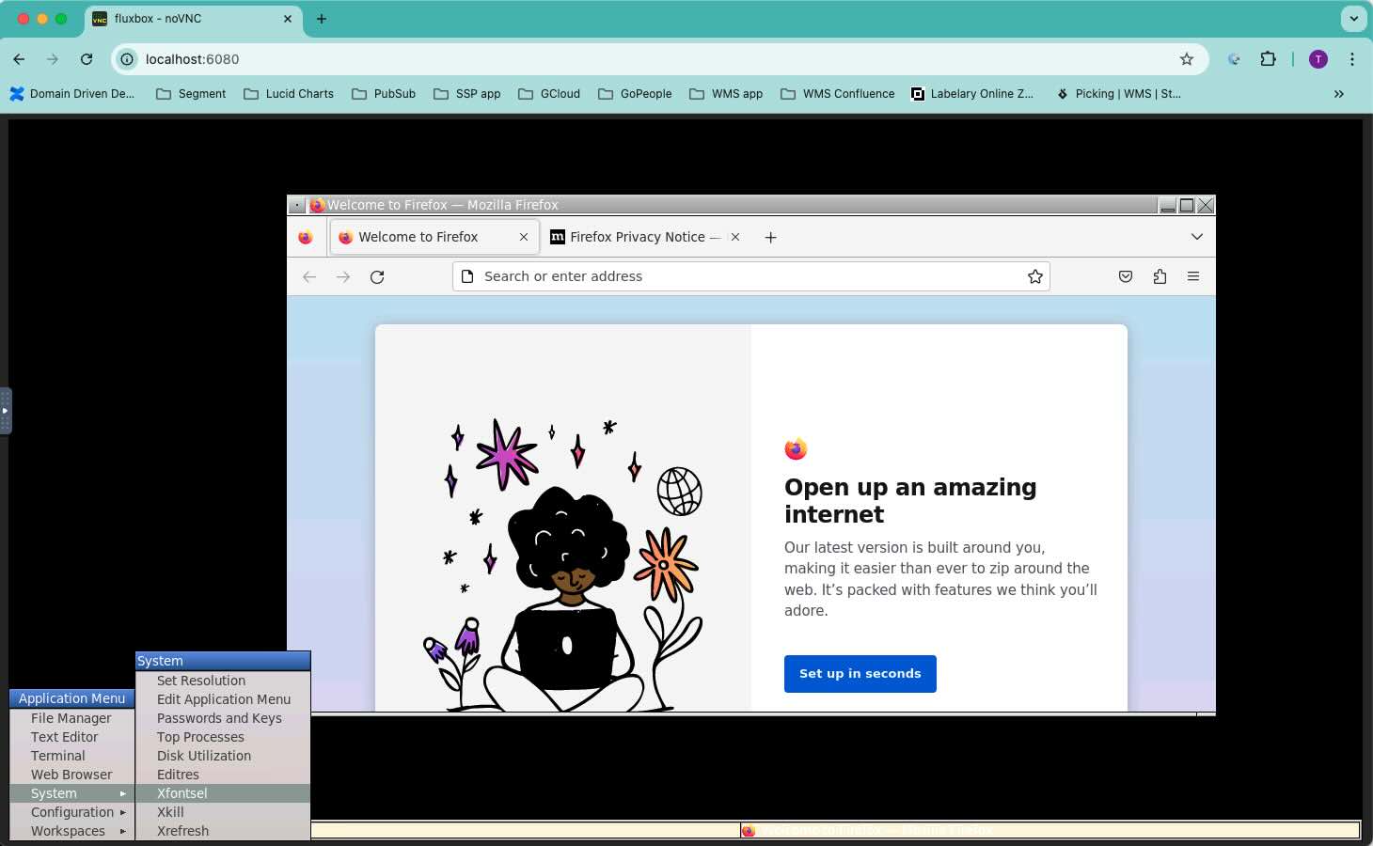Select File Manager in the Application Menu
This screenshot has width=1373, height=846.
pos(72,718)
